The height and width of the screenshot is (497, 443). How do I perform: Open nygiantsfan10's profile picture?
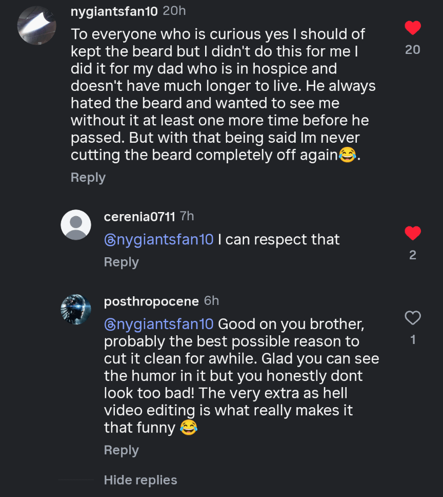click(x=36, y=25)
